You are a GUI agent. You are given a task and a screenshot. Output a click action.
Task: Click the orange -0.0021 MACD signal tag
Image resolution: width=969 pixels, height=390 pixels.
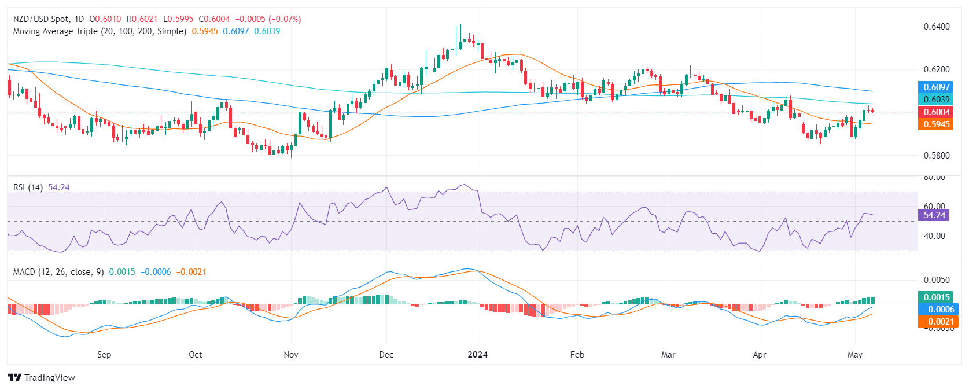click(x=935, y=322)
